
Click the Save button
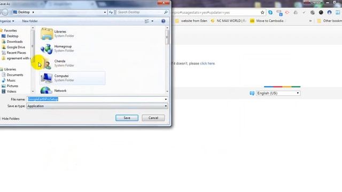(x=127, y=118)
